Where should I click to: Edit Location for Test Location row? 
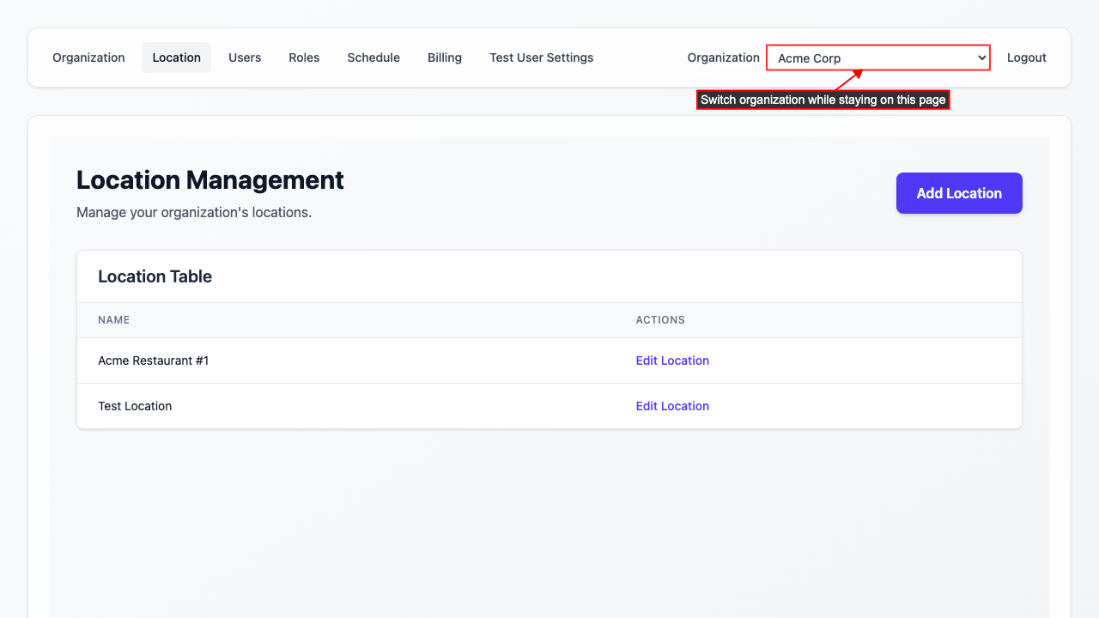[672, 406]
